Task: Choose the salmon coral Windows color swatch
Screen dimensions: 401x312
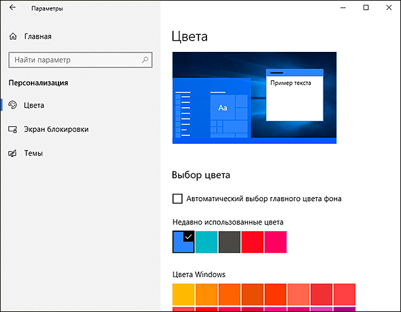Action: click(x=298, y=294)
